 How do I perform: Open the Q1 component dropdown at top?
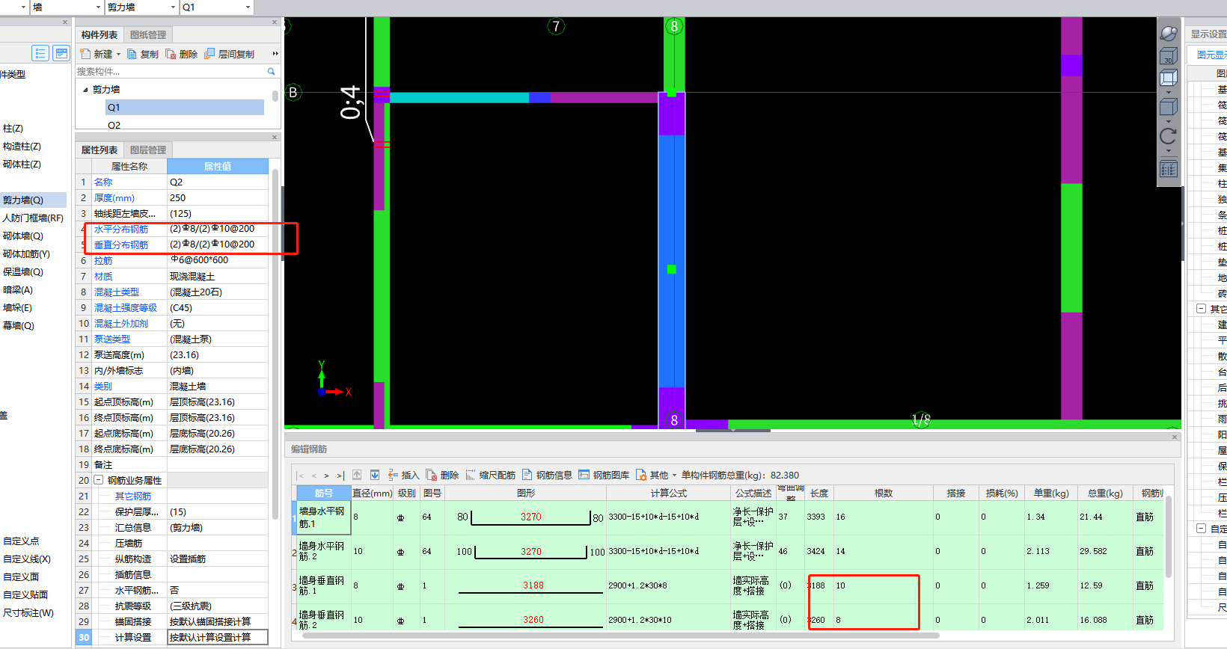coord(248,7)
